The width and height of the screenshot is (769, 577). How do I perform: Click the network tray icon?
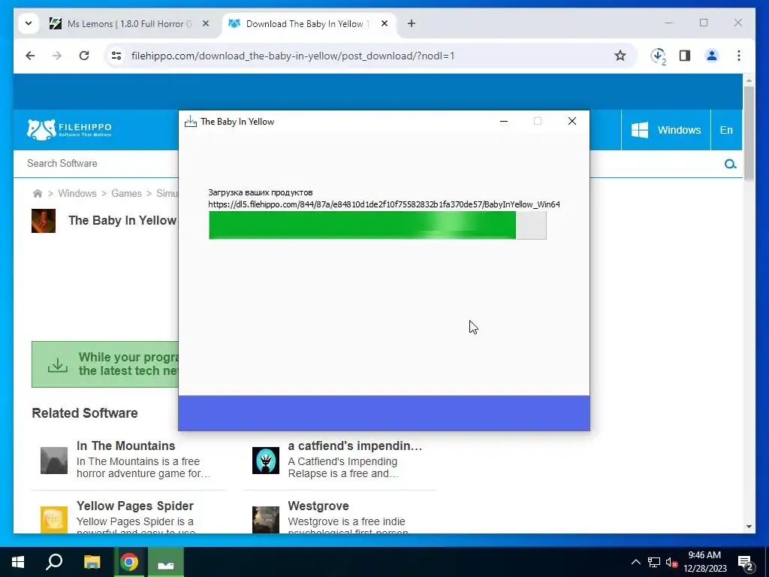(x=654, y=562)
